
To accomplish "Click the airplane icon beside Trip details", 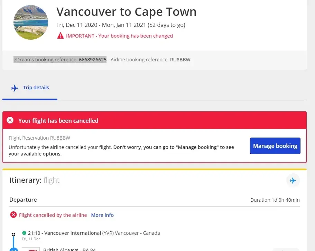I will 15,88.
